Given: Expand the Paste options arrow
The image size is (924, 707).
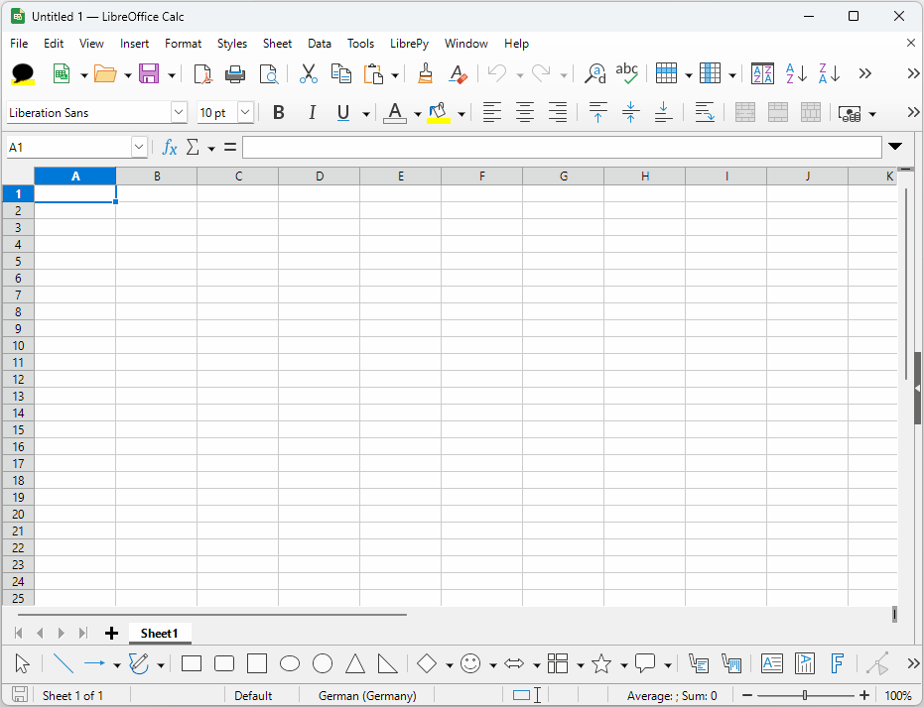Looking at the screenshot, I should click(x=395, y=74).
